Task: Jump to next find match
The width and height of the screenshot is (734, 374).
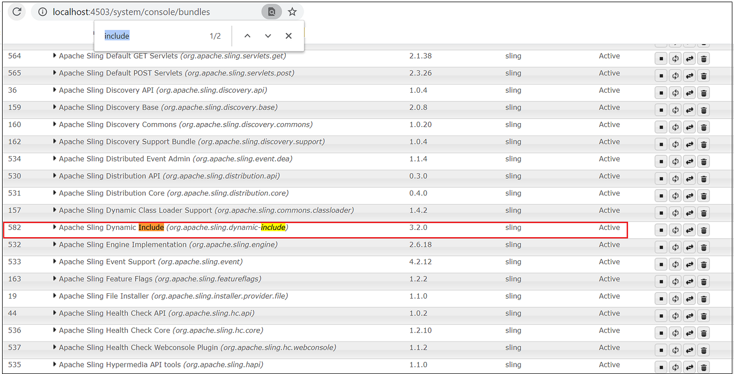Action: coord(268,36)
